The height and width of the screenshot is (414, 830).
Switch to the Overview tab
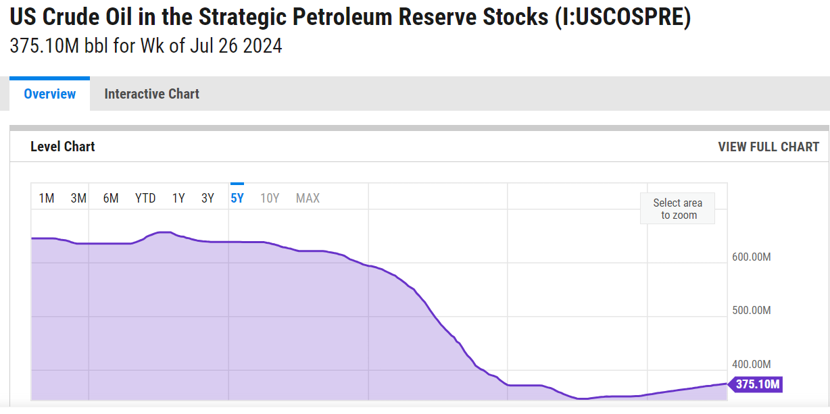(x=49, y=94)
